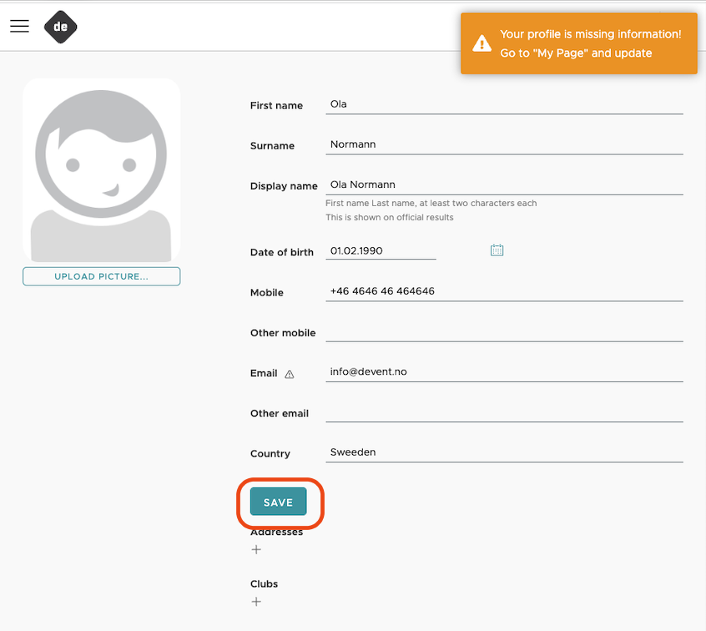Click the de diamond logo
This screenshot has width=706, height=631.
click(60, 27)
